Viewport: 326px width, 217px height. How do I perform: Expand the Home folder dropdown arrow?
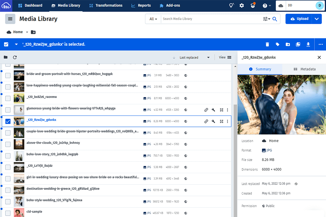[x=27, y=32]
